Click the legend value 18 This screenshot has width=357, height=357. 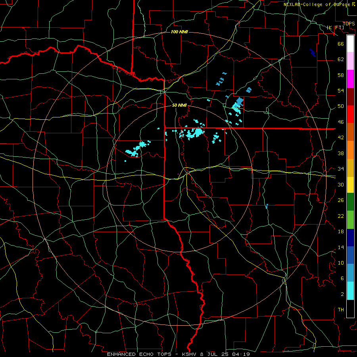[x=341, y=232]
